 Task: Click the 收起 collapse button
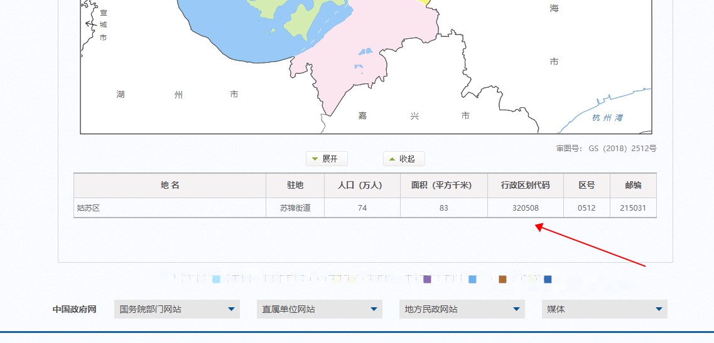tap(403, 159)
